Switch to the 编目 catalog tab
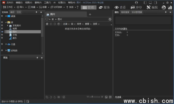Viewport: 174px width, 104px height. click(12, 12)
